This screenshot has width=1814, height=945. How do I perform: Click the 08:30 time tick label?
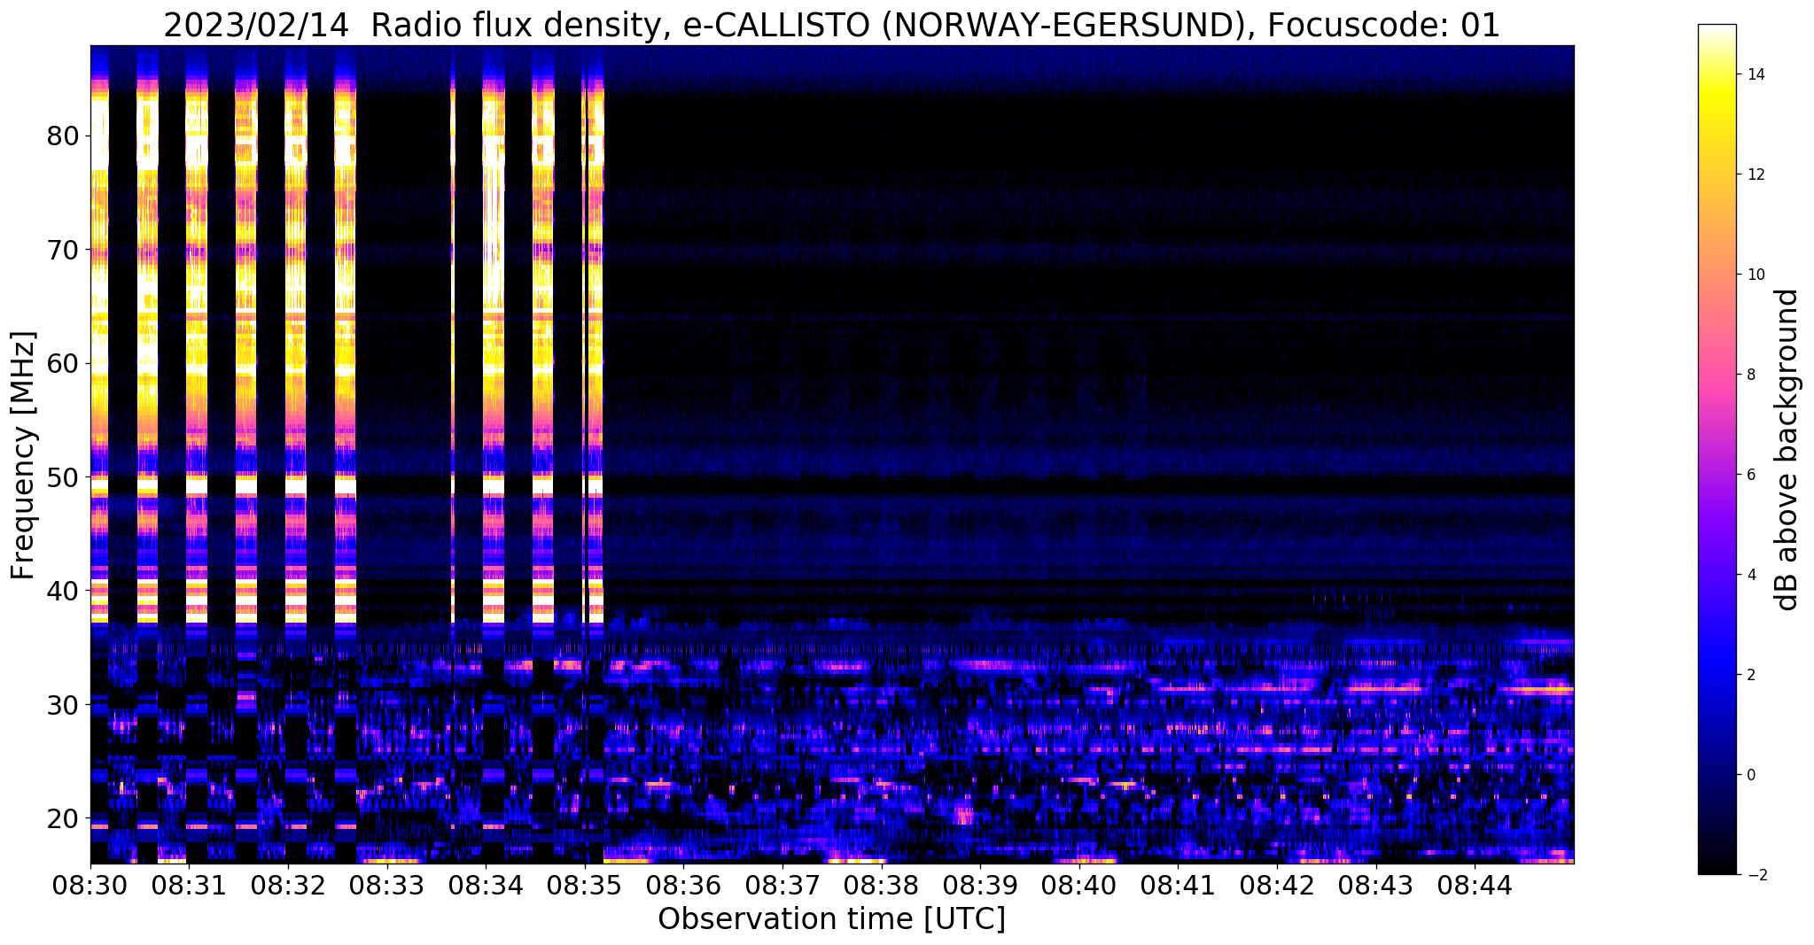[90, 886]
